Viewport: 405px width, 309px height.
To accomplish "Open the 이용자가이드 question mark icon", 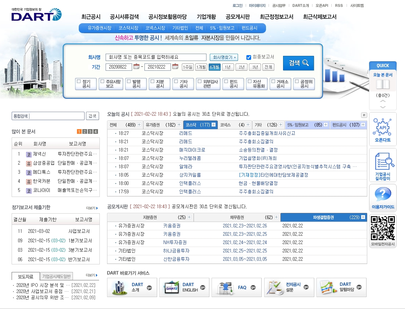I will 383,194.
